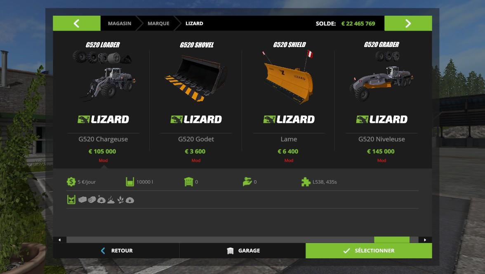Select the LIZARD breadcrumb

[x=194, y=23]
